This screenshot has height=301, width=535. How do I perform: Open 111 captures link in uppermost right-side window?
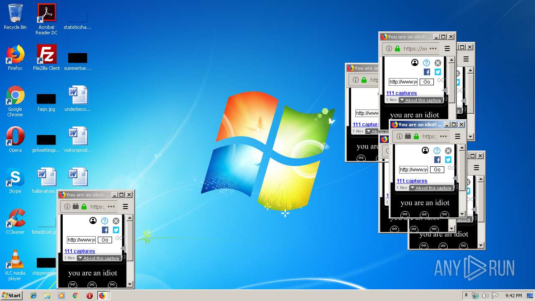401,93
